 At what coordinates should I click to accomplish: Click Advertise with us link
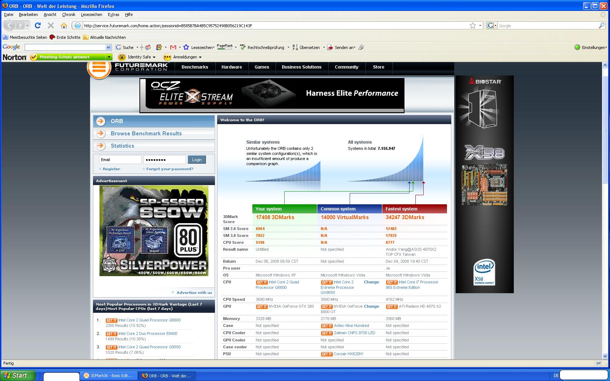coord(194,292)
